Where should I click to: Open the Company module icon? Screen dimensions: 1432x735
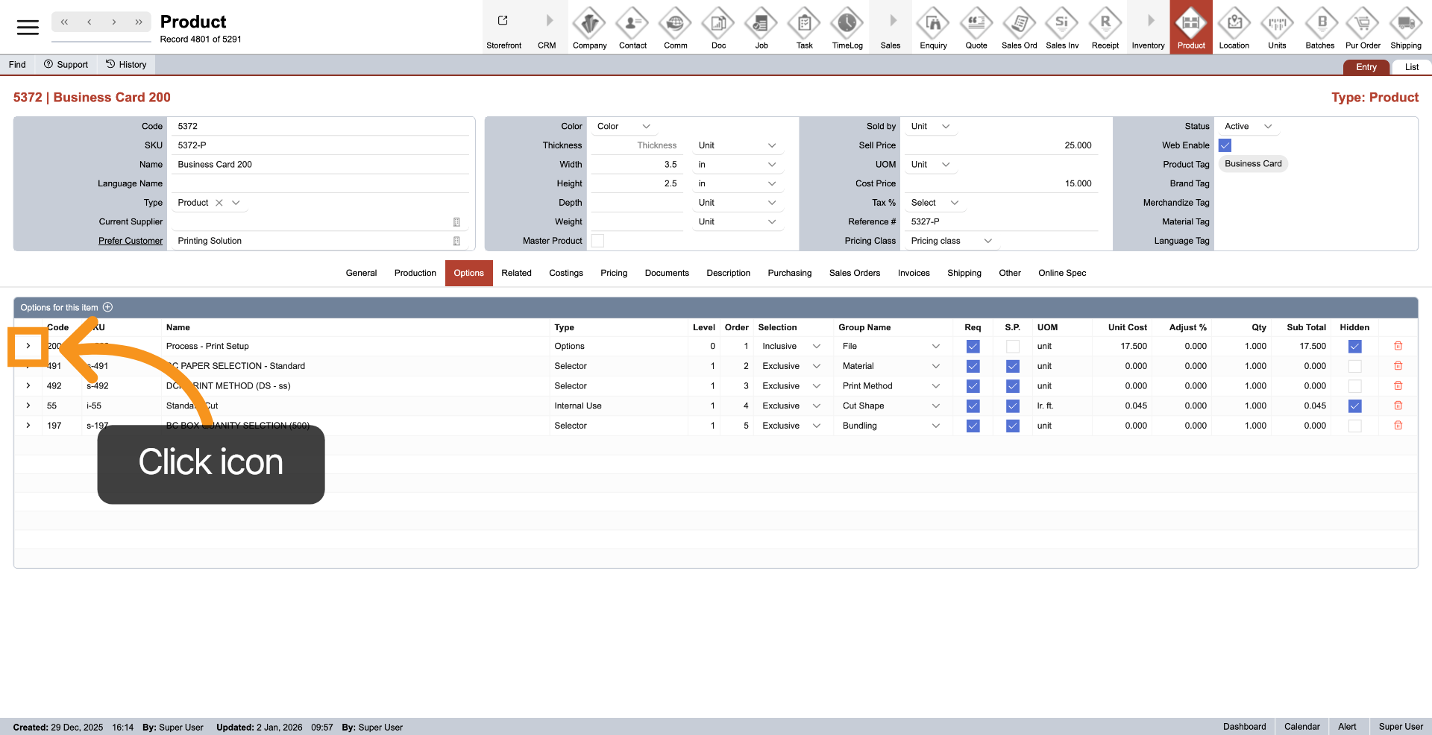pos(589,24)
